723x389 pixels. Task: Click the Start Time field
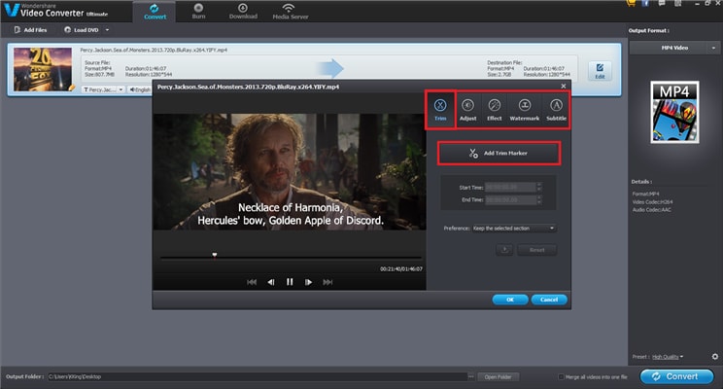pos(510,187)
